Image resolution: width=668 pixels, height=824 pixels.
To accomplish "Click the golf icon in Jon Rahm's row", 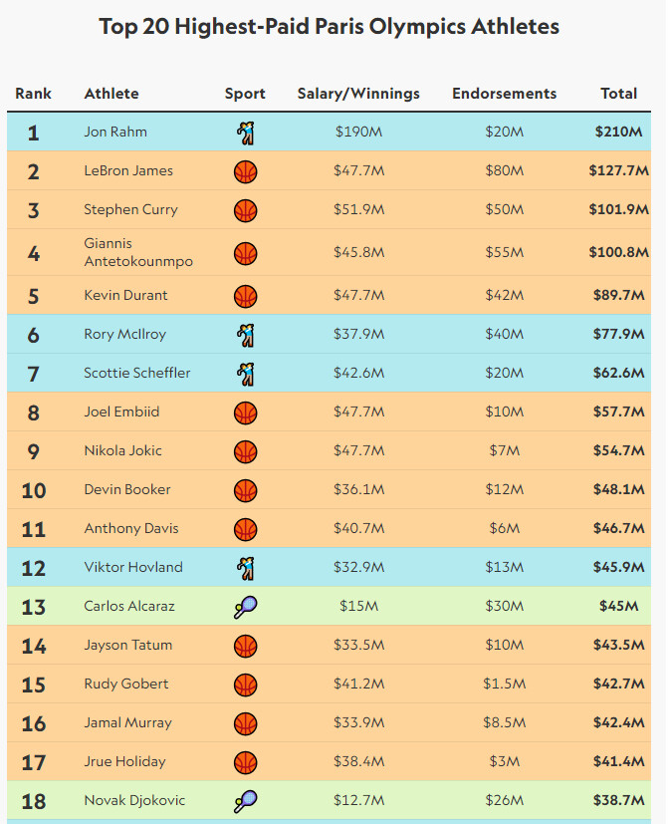I will [x=245, y=132].
